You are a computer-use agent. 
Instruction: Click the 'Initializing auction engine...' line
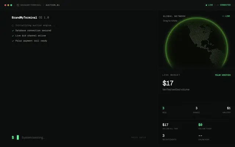tap(35, 25)
